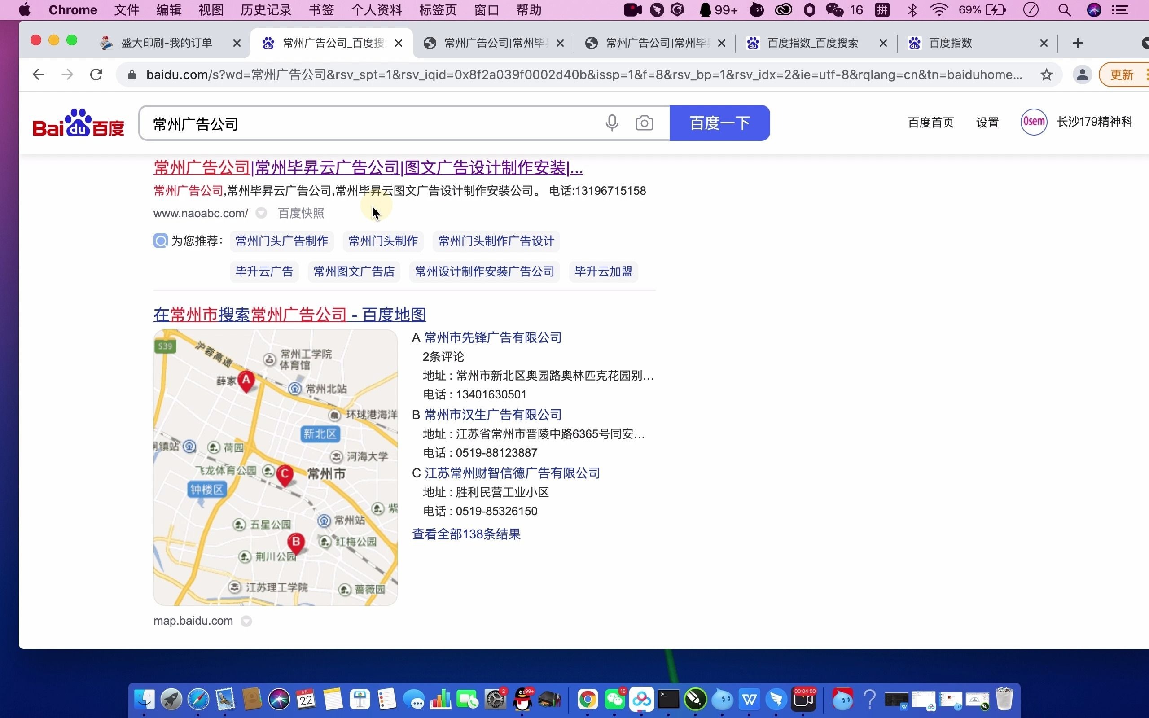Viewport: 1149px width, 718px height.
Task: Open WeChat from the dock
Action: [x=615, y=700]
